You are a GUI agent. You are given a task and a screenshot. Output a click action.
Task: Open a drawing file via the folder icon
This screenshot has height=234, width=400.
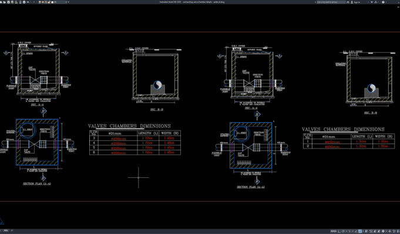pyautogui.click(x=4, y=2)
